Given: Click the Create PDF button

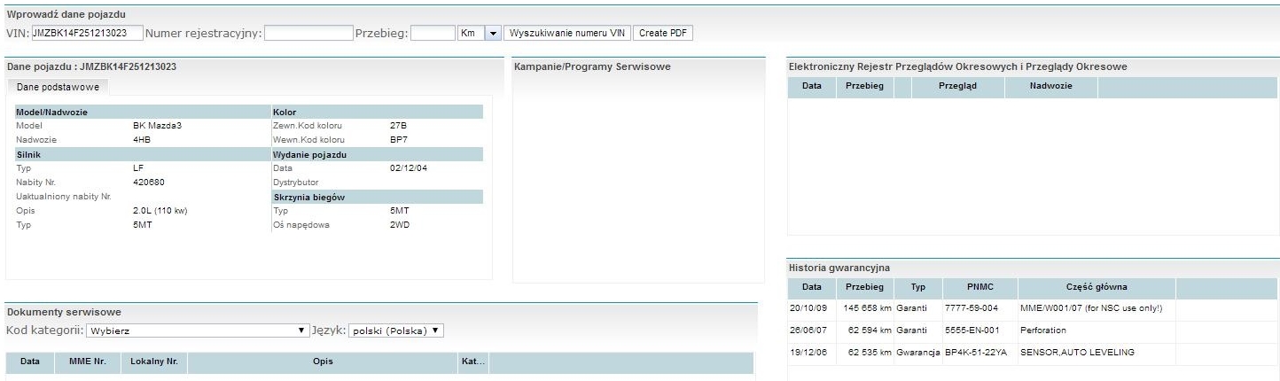Looking at the screenshot, I should coord(662,34).
